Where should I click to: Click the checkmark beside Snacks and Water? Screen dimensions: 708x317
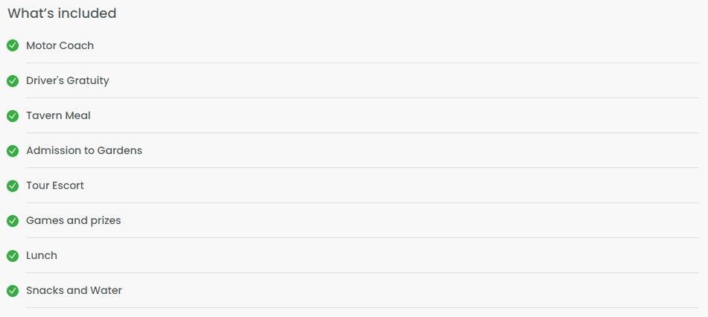(x=13, y=291)
